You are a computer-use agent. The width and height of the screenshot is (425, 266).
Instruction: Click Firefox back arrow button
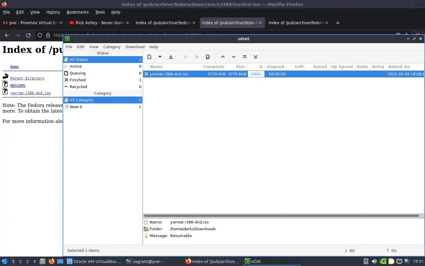(x=7, y=35)
